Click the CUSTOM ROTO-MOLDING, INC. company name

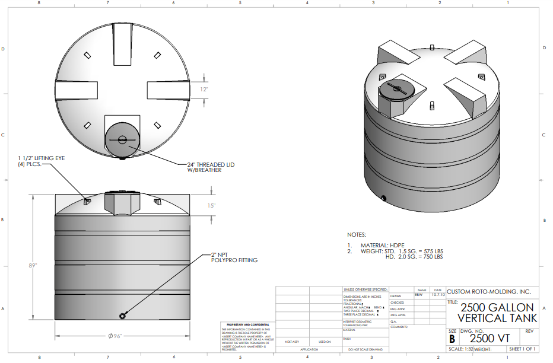[488, 292]
